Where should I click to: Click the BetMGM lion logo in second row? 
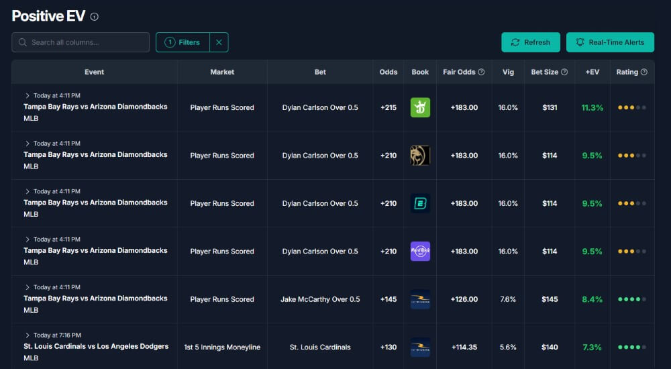[x=420, y=156]
